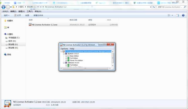
Task: Click the exe file icon in list
Action: pyautogui.click(x=30, y=24)
